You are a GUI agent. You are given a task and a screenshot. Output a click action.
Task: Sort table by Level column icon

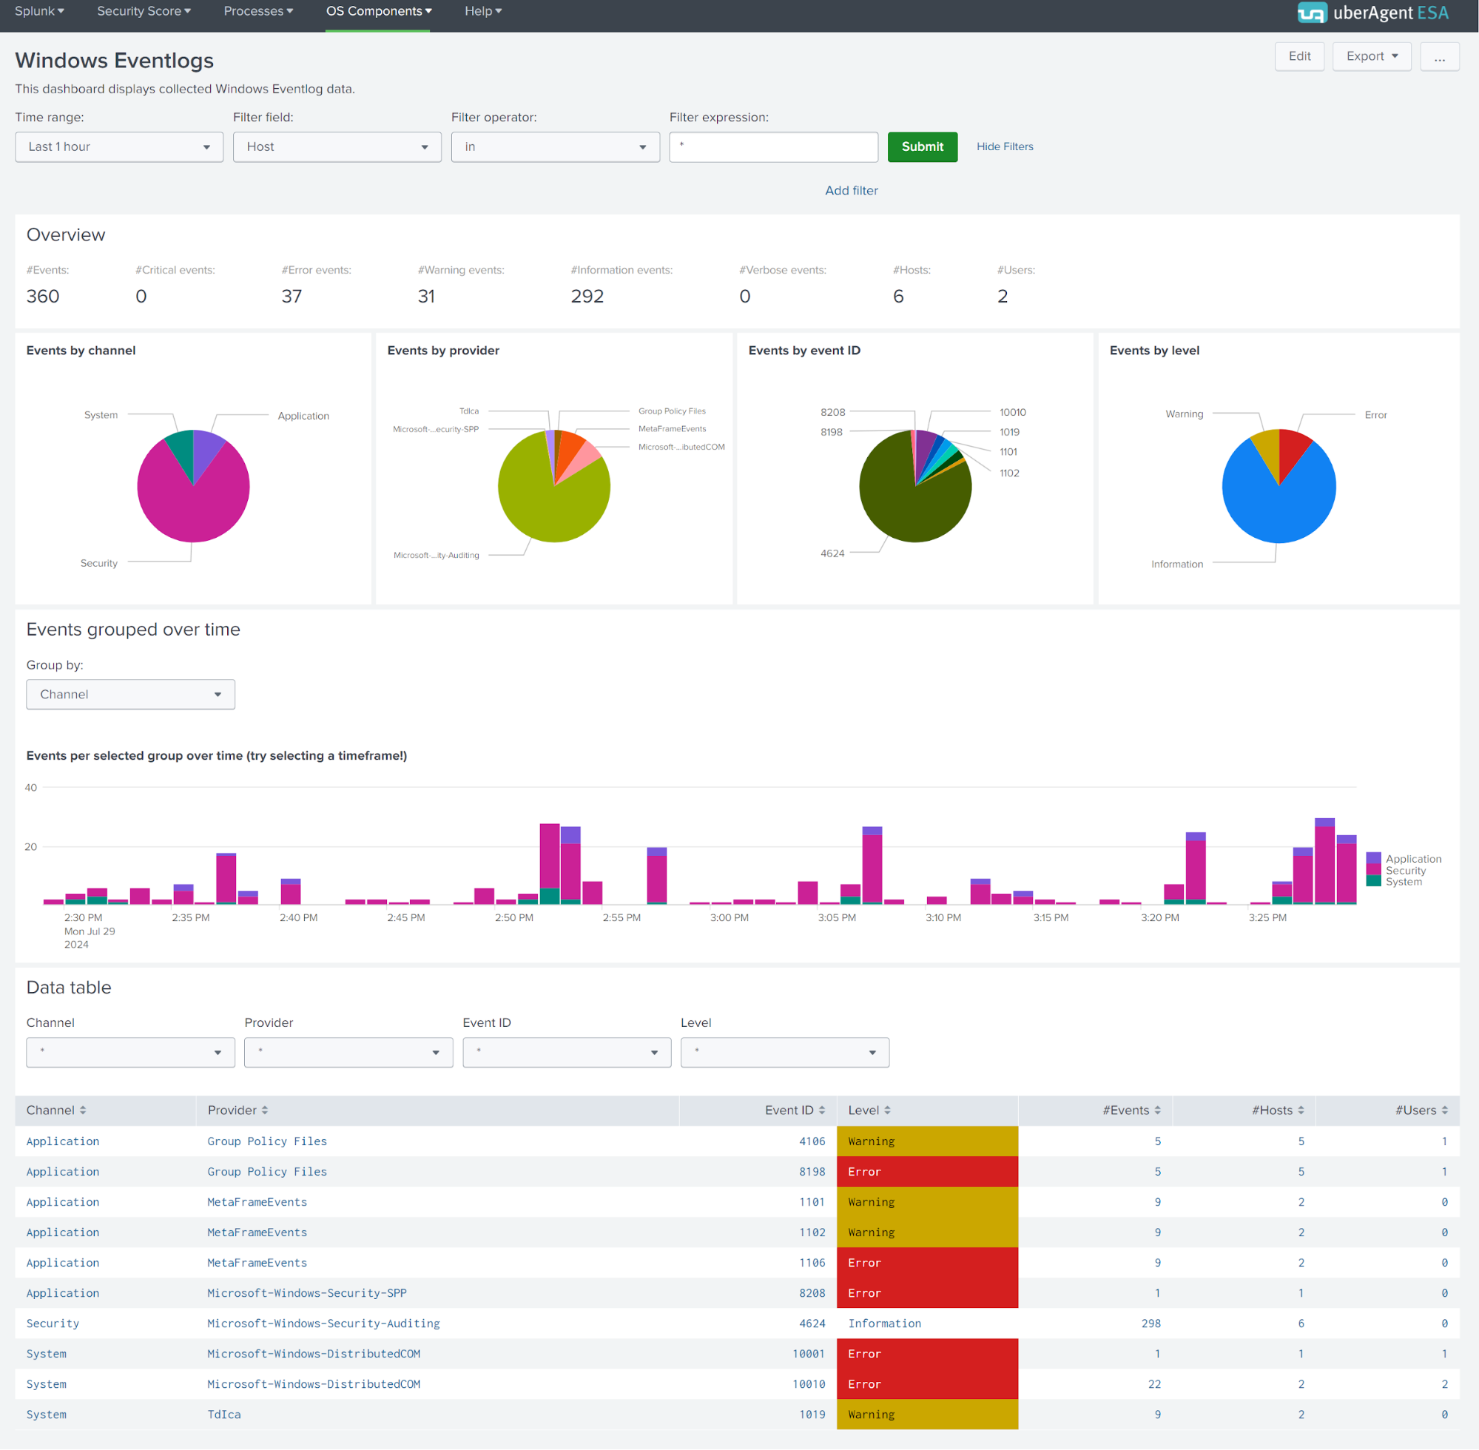(887, 1110)
